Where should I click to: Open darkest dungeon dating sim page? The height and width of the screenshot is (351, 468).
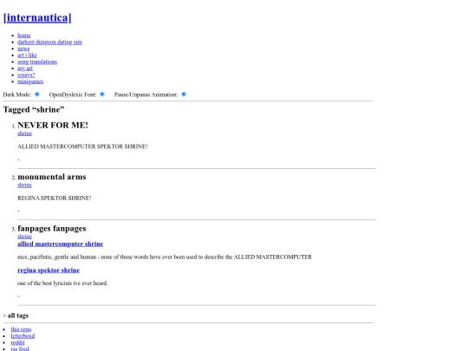click(49, 42)
